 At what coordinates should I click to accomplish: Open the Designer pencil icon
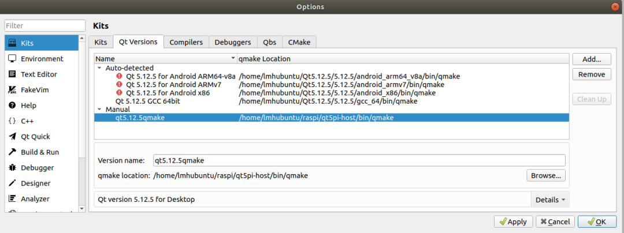pos(12,183)
